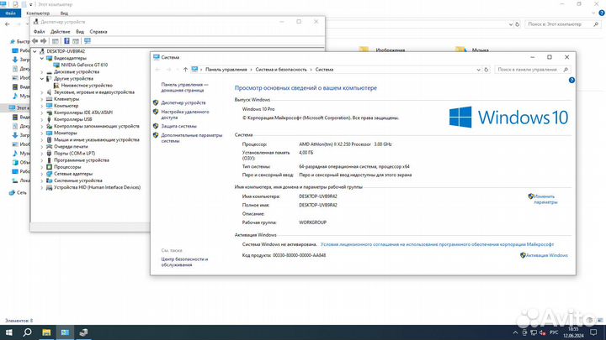Click taskbar search magnifier

point(27,332)
